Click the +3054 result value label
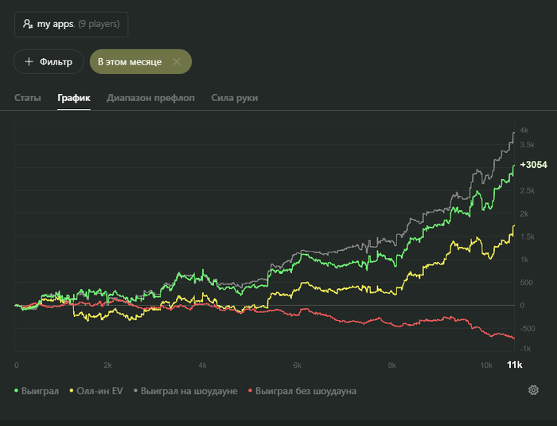 pyautogui.click(x=533, y=165)
